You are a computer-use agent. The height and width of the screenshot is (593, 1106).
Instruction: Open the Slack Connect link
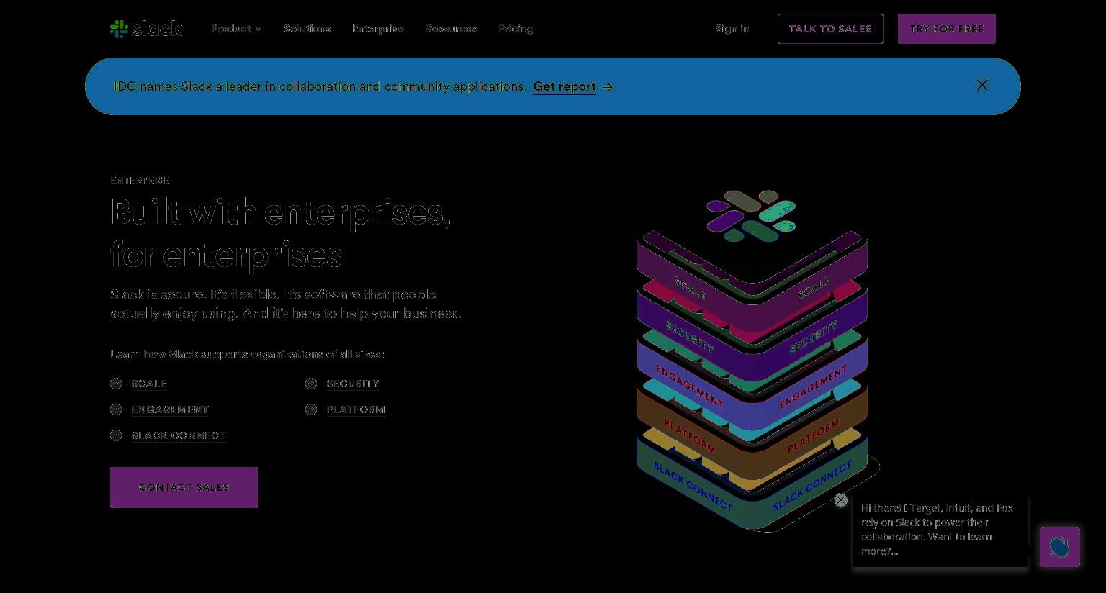click(x=179, y=435)
